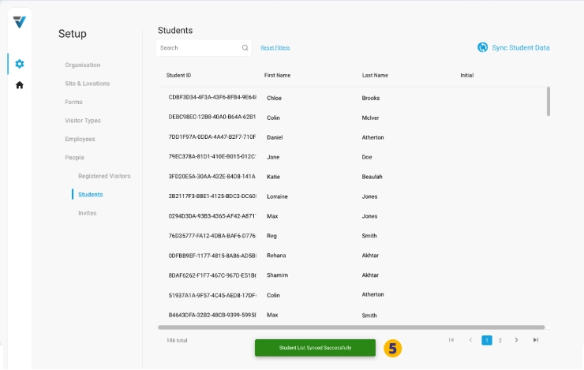This screenshot has height=370, width=584.
Task: Click the horizontal scrollbar below the table
Action: [x=351, y=327]
